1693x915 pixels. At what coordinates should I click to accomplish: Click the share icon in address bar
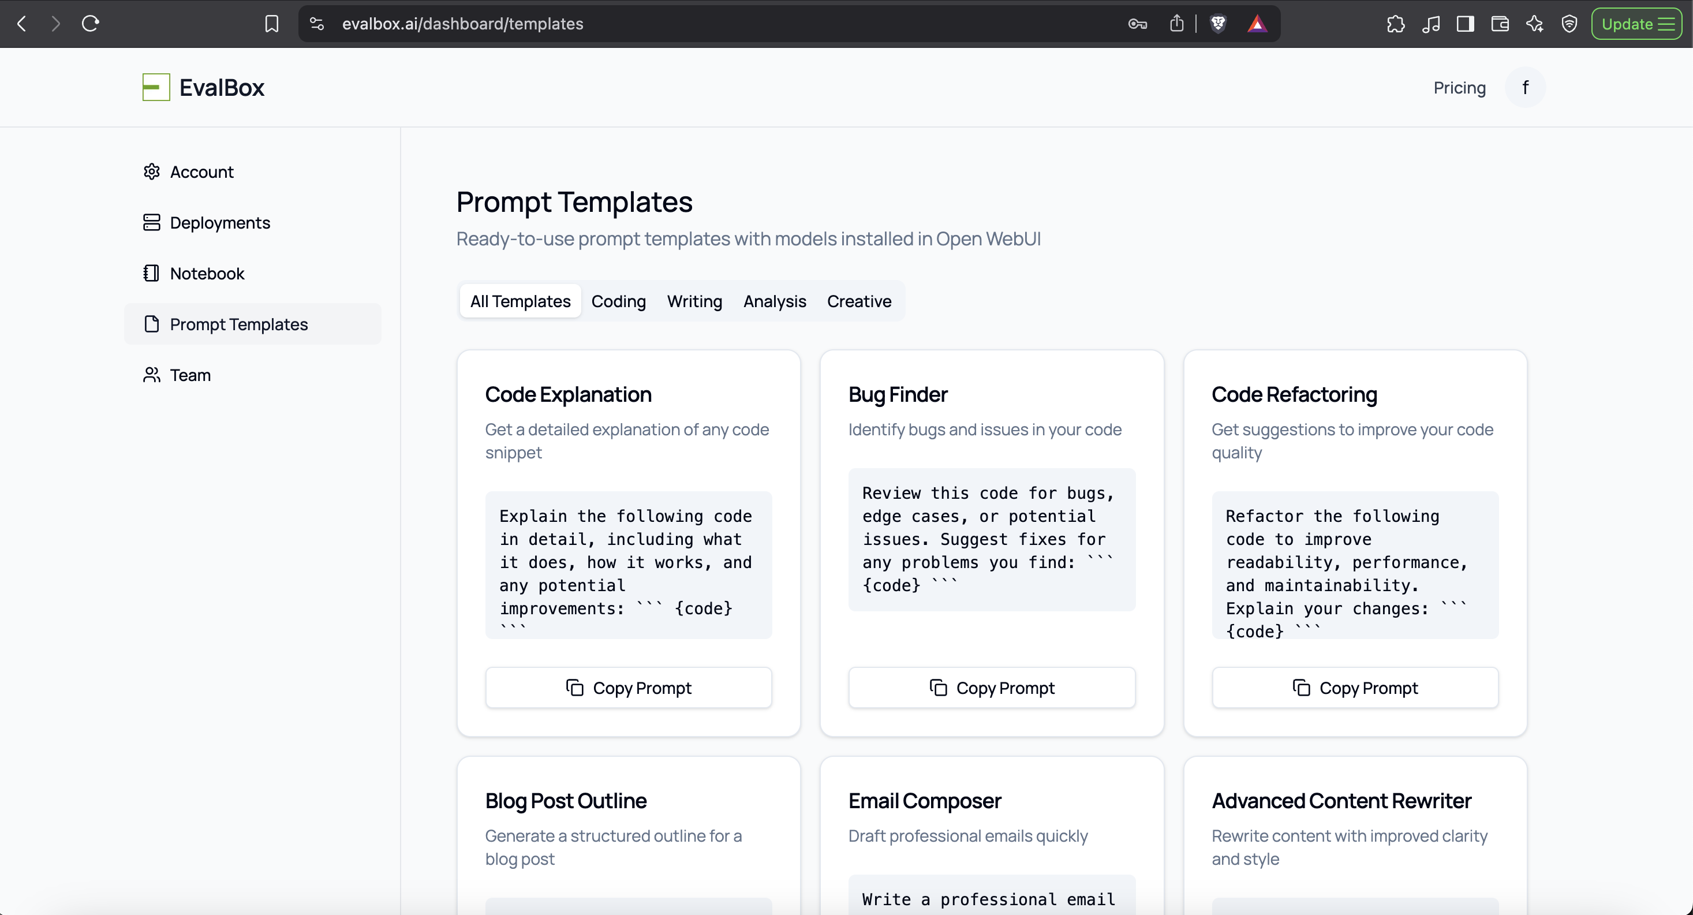point(1176,24)
